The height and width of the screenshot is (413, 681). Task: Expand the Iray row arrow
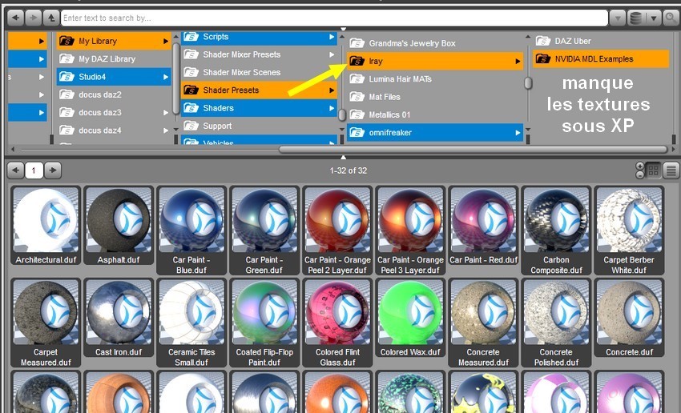pyautogui.click(x=518, y=61)
